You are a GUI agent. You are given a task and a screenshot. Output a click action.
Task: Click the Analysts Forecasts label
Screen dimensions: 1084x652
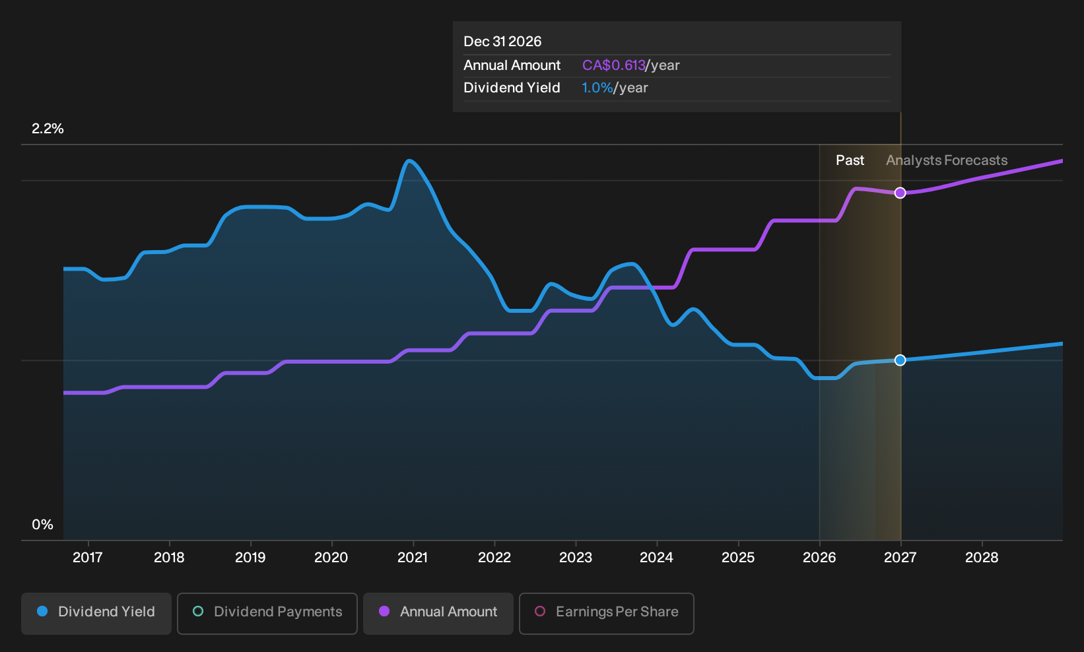(947, 160)
